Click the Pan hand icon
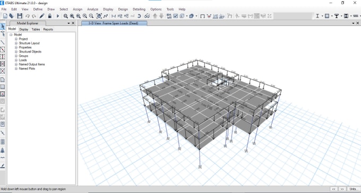The image size is (361, 193). pyautogui.click(x=99, y=16)
